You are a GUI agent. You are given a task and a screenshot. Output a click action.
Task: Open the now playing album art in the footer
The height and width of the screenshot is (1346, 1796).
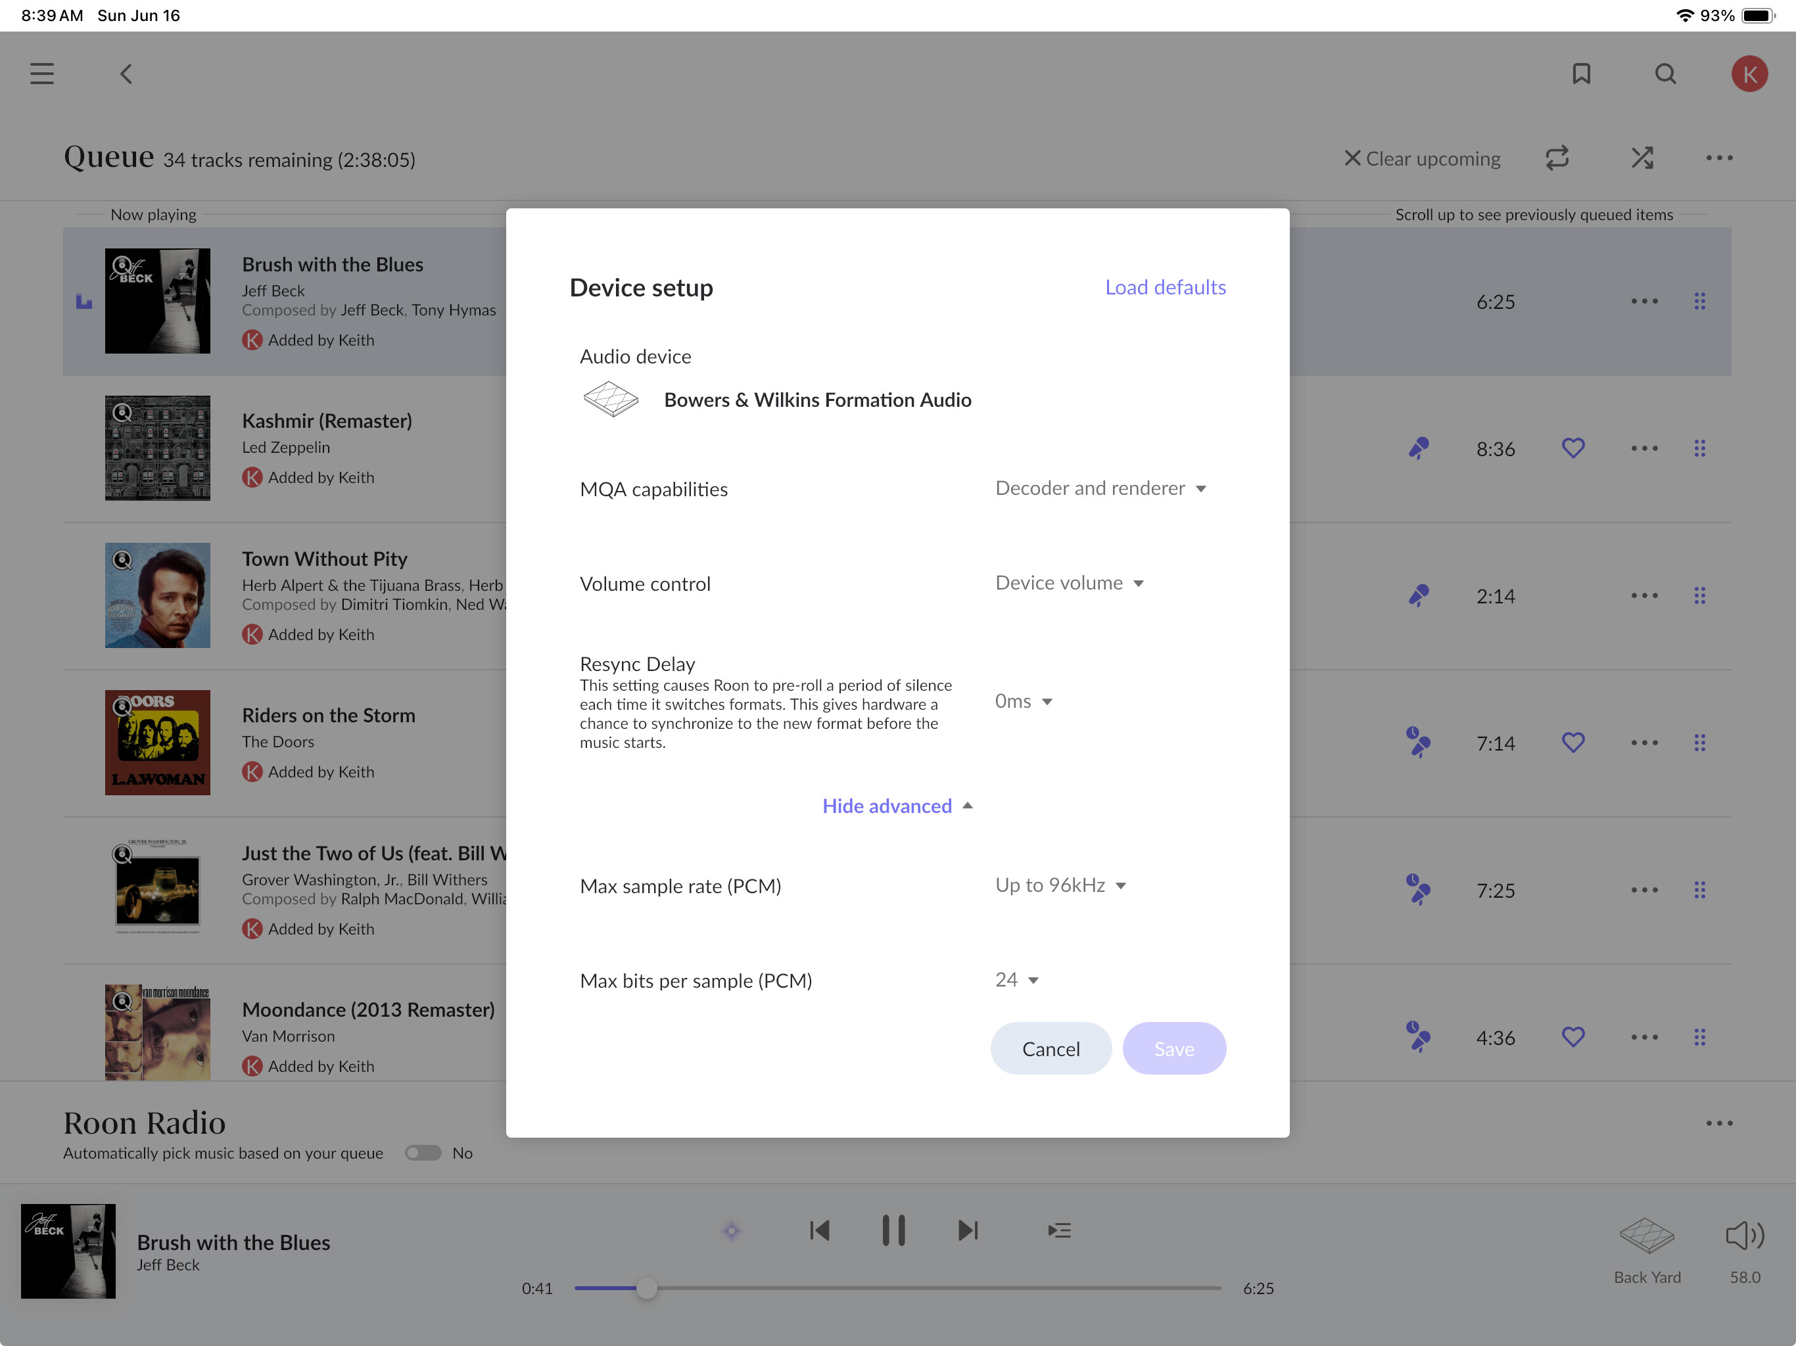[x=68, y=1251]
